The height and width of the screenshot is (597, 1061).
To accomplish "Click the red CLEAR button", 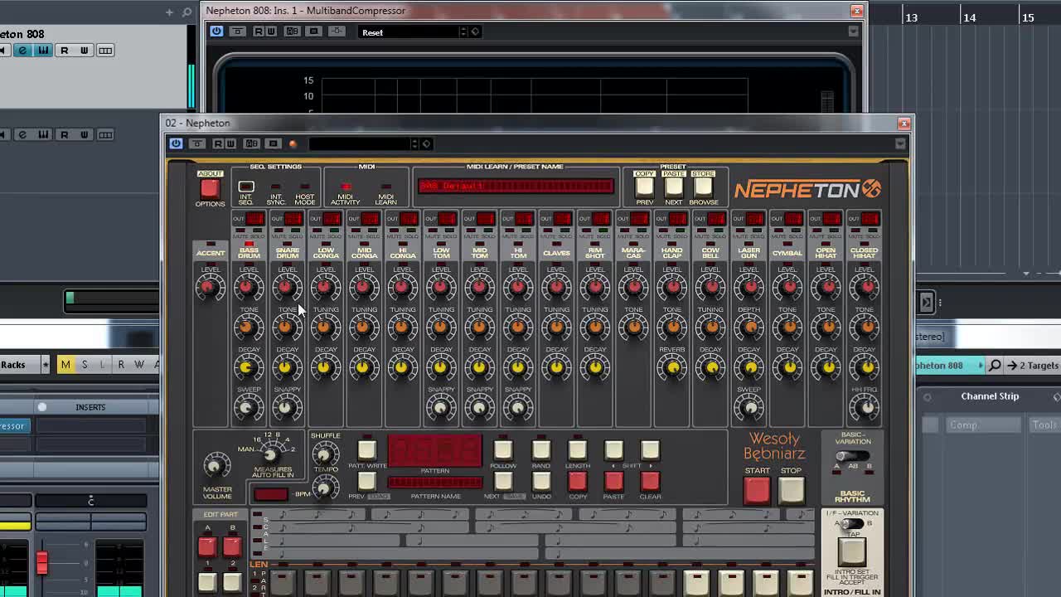I will pos(651,482).
